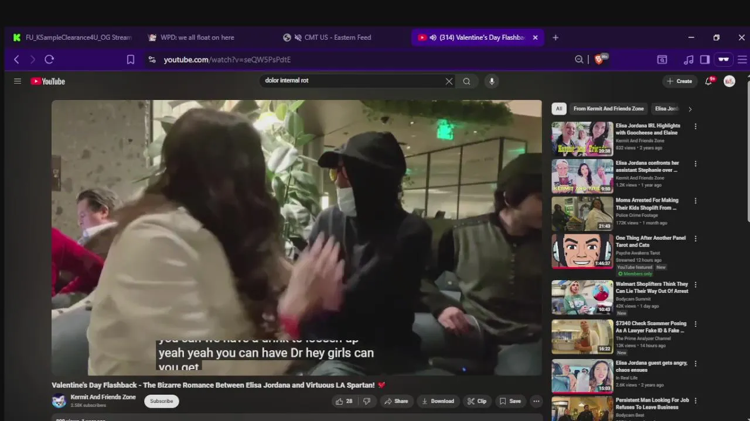This screenshot has width=750, height=421.
Task: Switch to WPD: we all float tab
Action: [197, 37]
